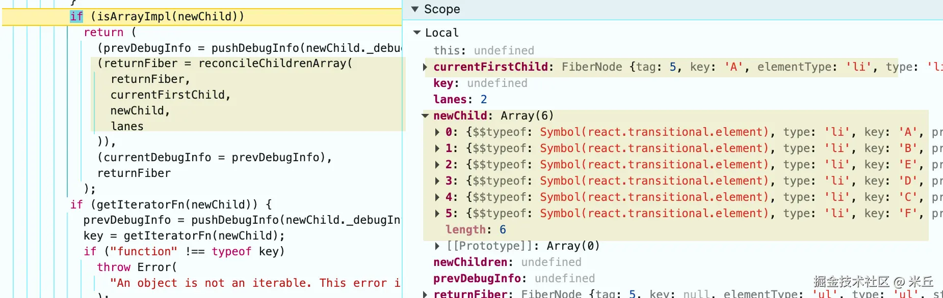Expand array item 4 with key 'C'
Viewport: 943px width, 298px height.
click(437, 197)
